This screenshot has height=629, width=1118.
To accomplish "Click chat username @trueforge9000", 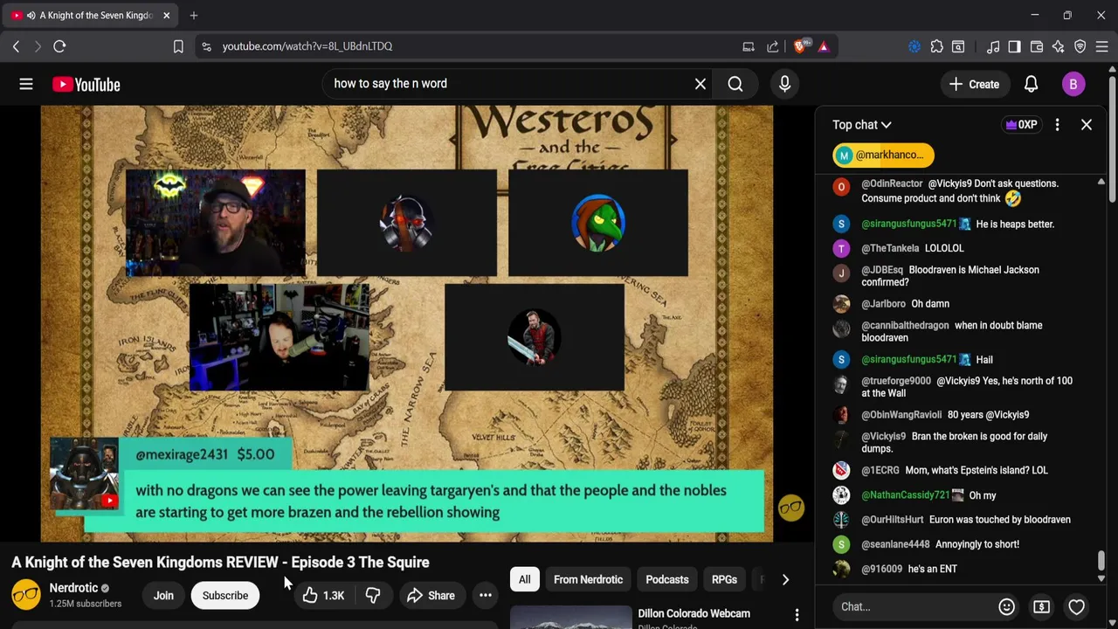I will tap(896, 381).
